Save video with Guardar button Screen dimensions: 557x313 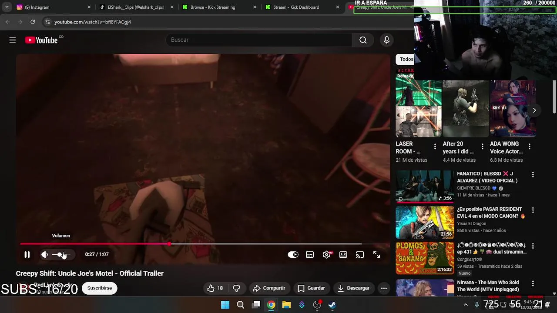point(311,288)
